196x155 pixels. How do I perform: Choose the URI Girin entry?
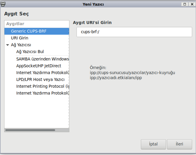coord(20,38)
